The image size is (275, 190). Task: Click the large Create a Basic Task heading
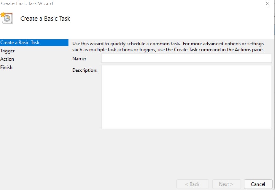[x=45, y=19]
